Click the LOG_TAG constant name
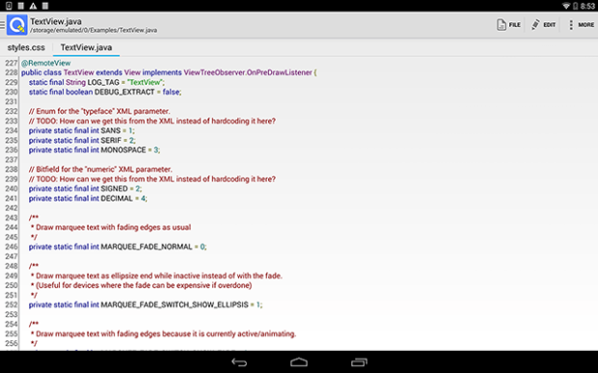Image resolution: width=598 pixels, height=373 pixels. click(103, 82)
